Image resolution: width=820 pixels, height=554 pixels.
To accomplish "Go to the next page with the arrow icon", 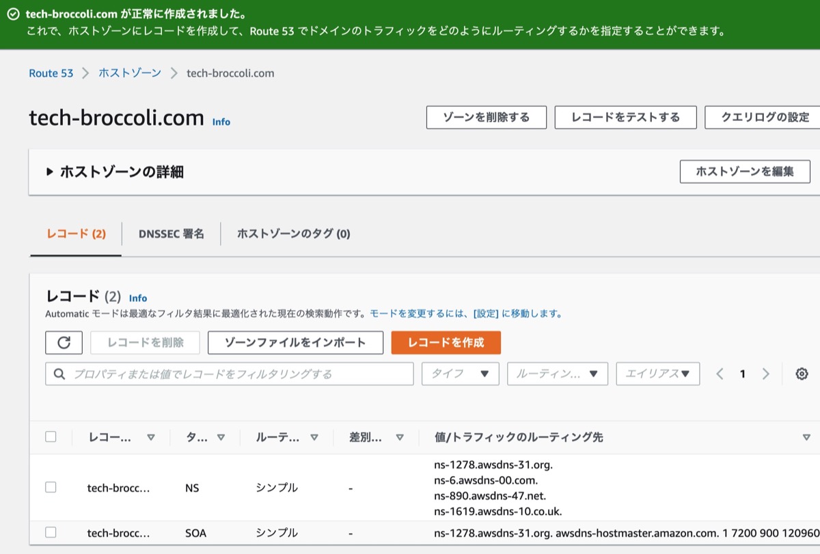I will tap(765, 374).
